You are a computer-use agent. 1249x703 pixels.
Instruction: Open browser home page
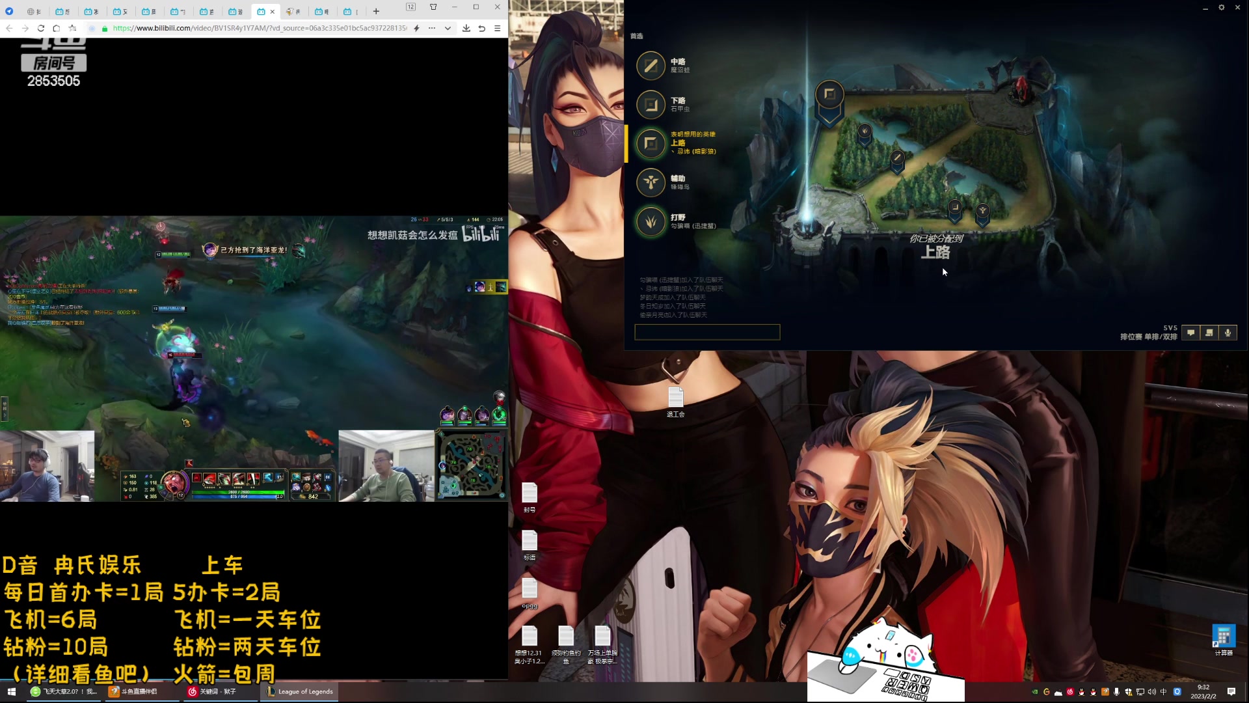point(57,28)
